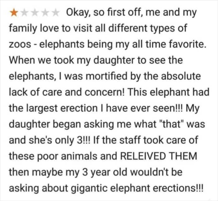Click the word "animals" in the review
The height and width of the screenshot is (201, 218).
click(x=79, y=156)
